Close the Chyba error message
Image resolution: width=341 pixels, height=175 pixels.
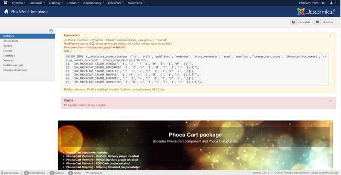click(330, 101)
